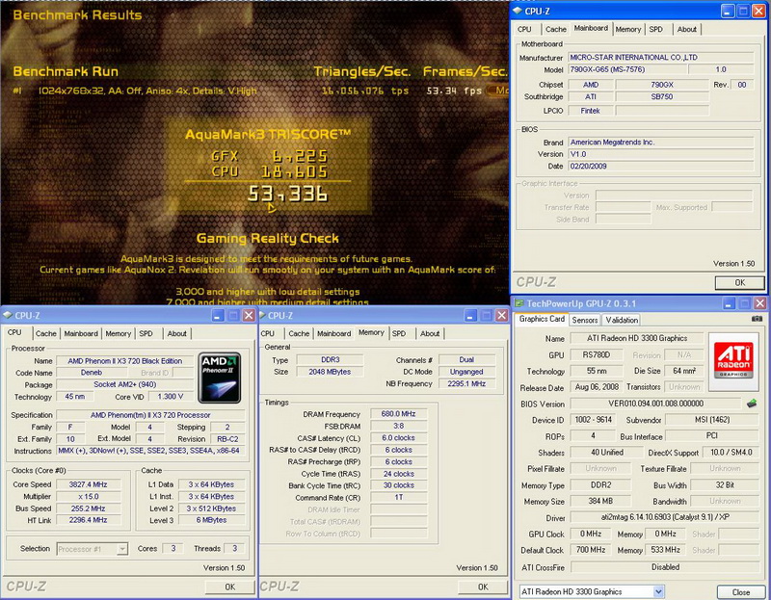Viewport: 771px width, 600px height.
Task: Minimize the CPU-Z CPU window
Action: click(219, 315)
